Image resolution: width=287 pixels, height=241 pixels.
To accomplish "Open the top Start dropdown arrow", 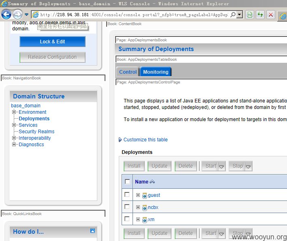I will coord(221,166).
